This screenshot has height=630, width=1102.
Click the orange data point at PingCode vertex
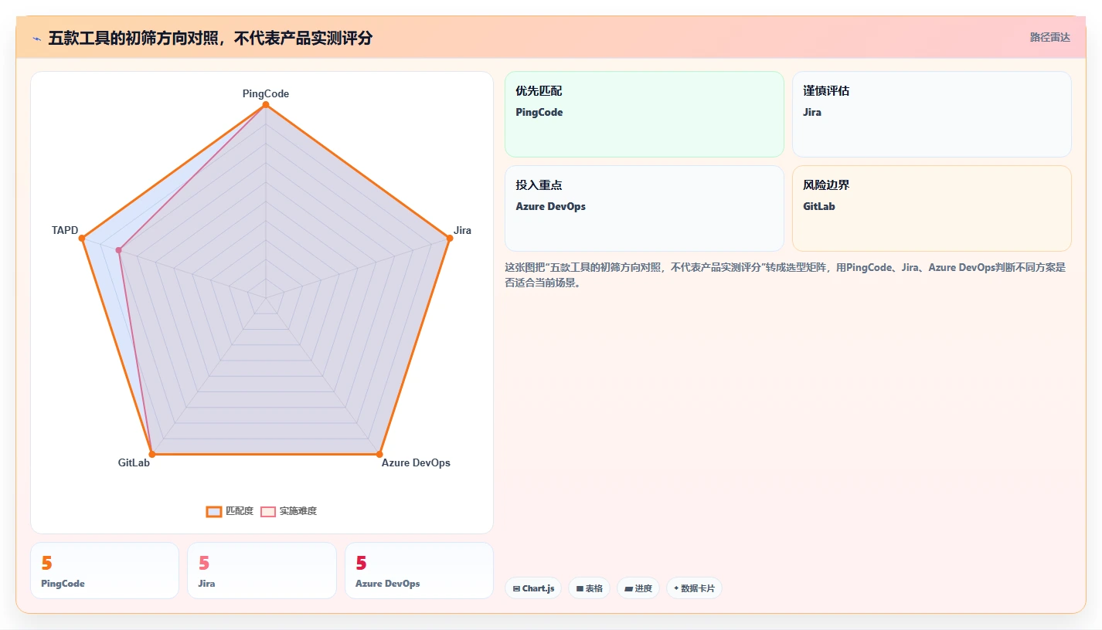[266, 105]
